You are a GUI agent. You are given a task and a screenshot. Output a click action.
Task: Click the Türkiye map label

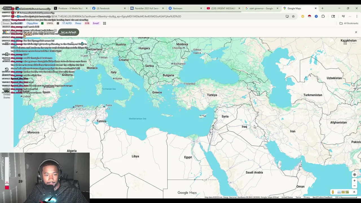[x=212, y=95]
